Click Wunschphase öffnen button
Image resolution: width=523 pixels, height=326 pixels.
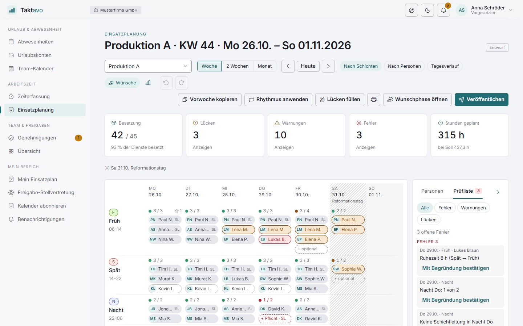click(417, 100)
